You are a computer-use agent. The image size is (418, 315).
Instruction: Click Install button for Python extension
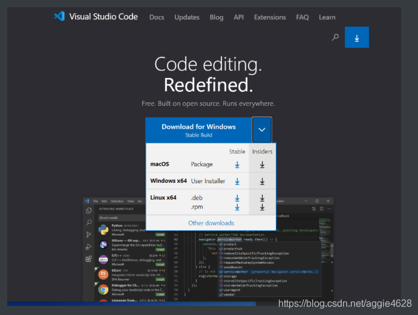160,235
